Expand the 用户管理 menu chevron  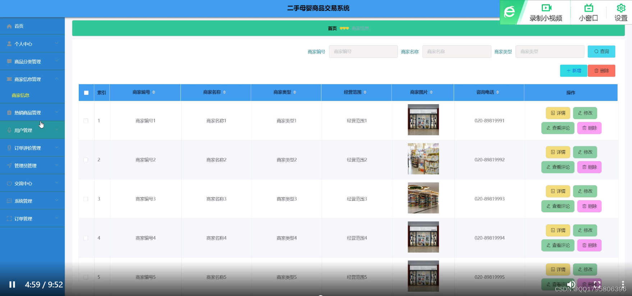[57, 130]
